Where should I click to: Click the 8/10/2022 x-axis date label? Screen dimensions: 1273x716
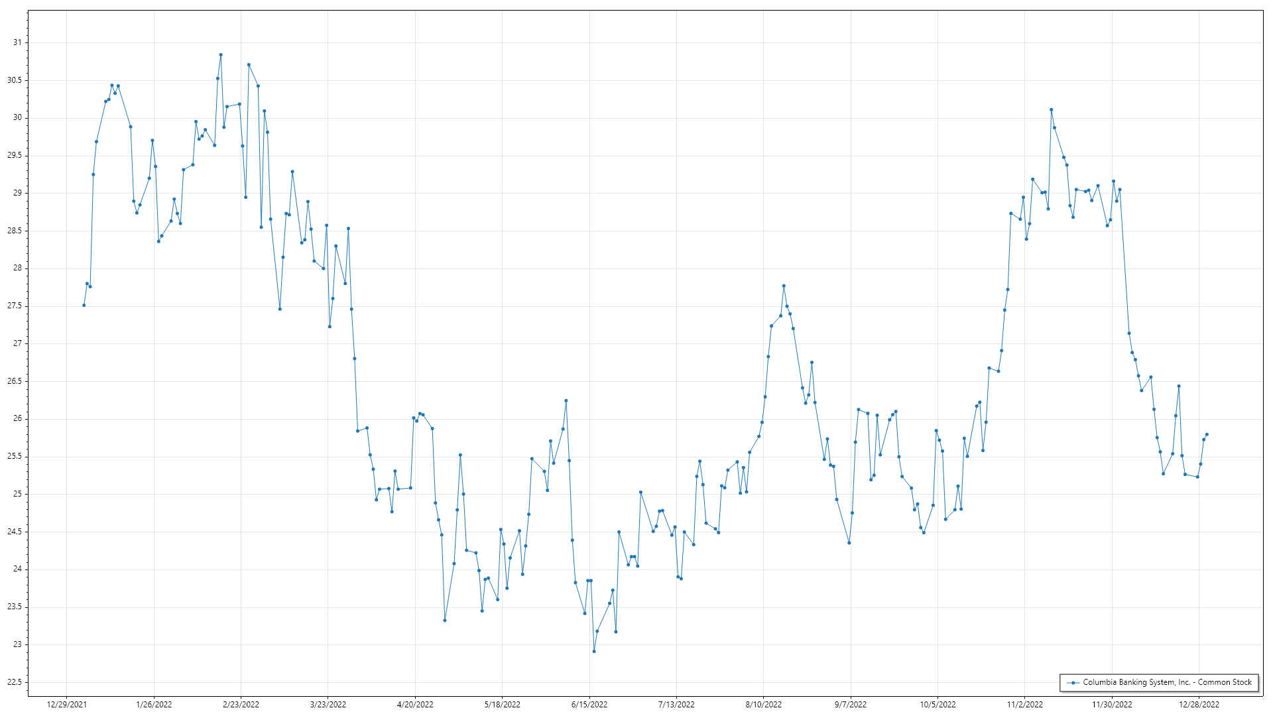pyautogui.click(x=763, y=704)
